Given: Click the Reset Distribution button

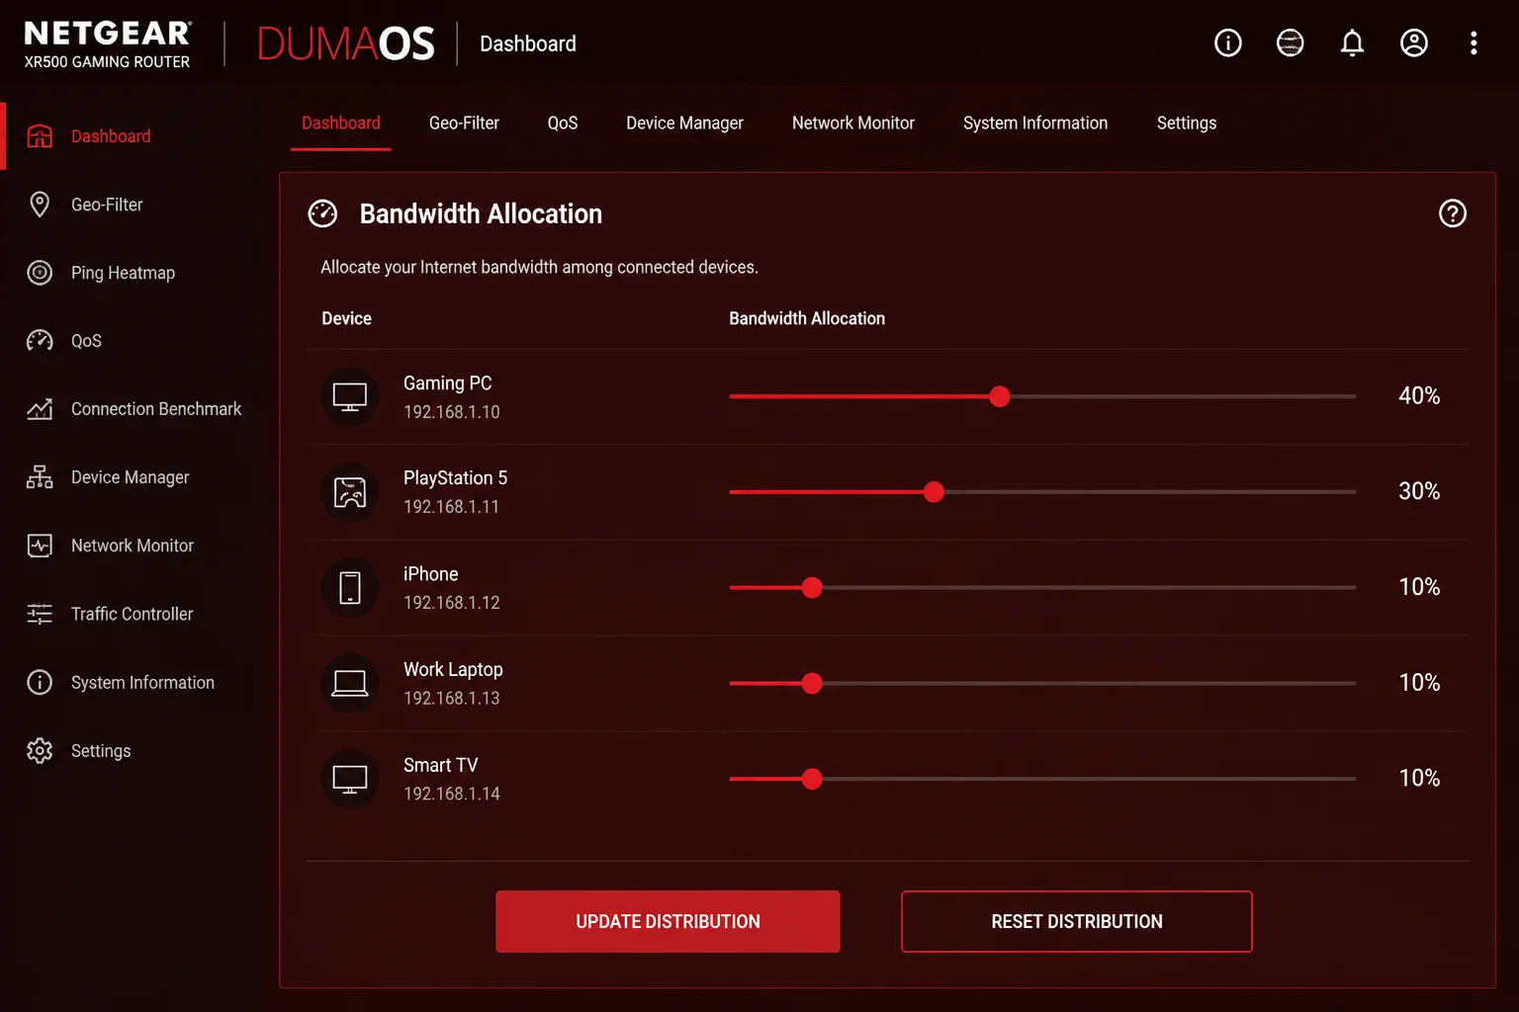Looking at the screenshot, I should [1077, 921].
